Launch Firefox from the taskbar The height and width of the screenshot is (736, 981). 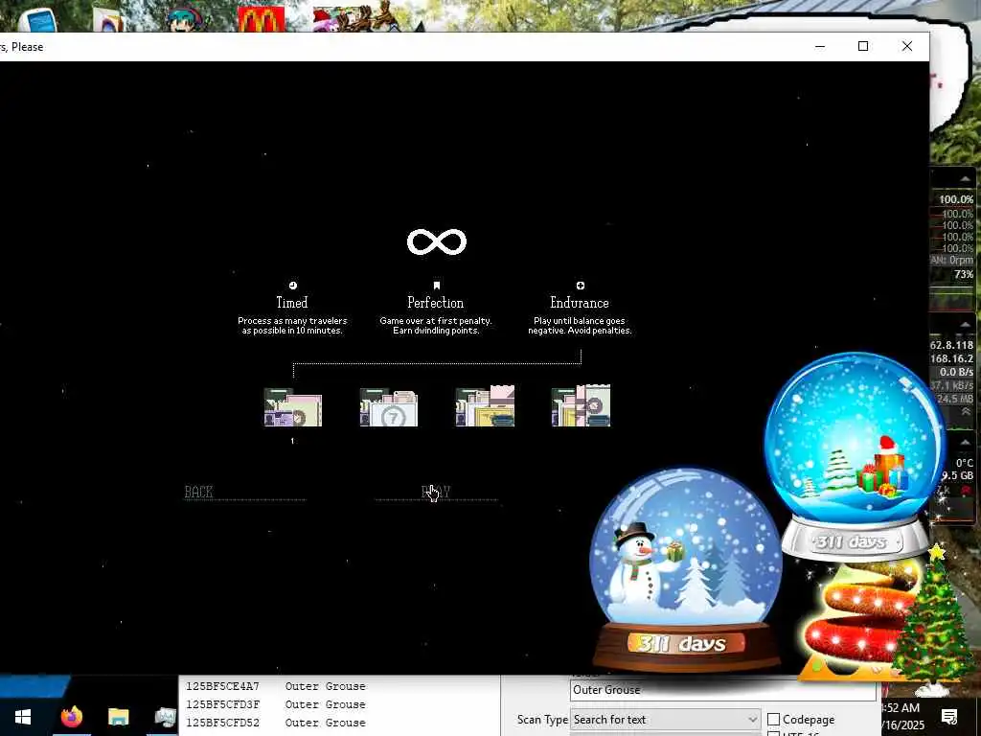71,717
